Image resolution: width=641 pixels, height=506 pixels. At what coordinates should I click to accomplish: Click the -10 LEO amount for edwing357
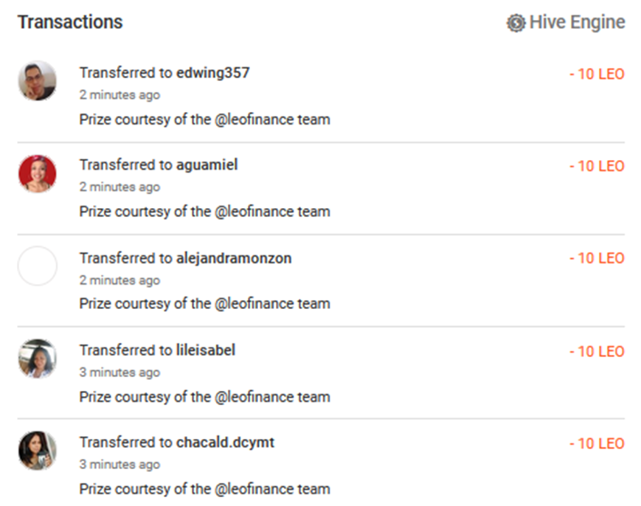597,74
